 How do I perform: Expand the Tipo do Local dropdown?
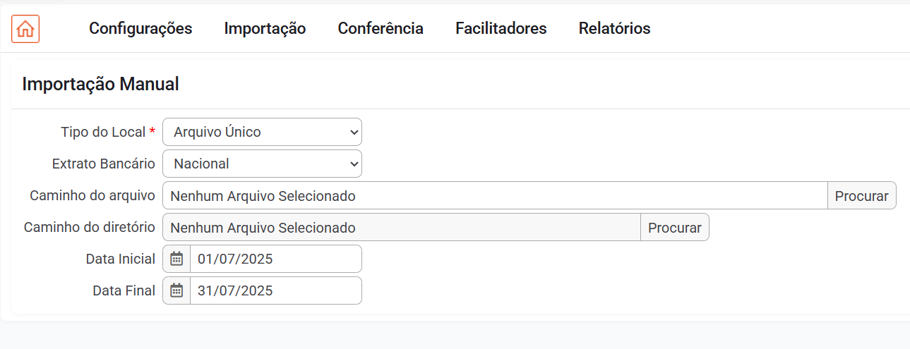pos(262,132)
